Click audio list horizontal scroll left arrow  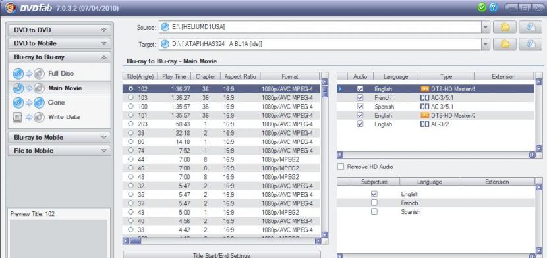340,155
